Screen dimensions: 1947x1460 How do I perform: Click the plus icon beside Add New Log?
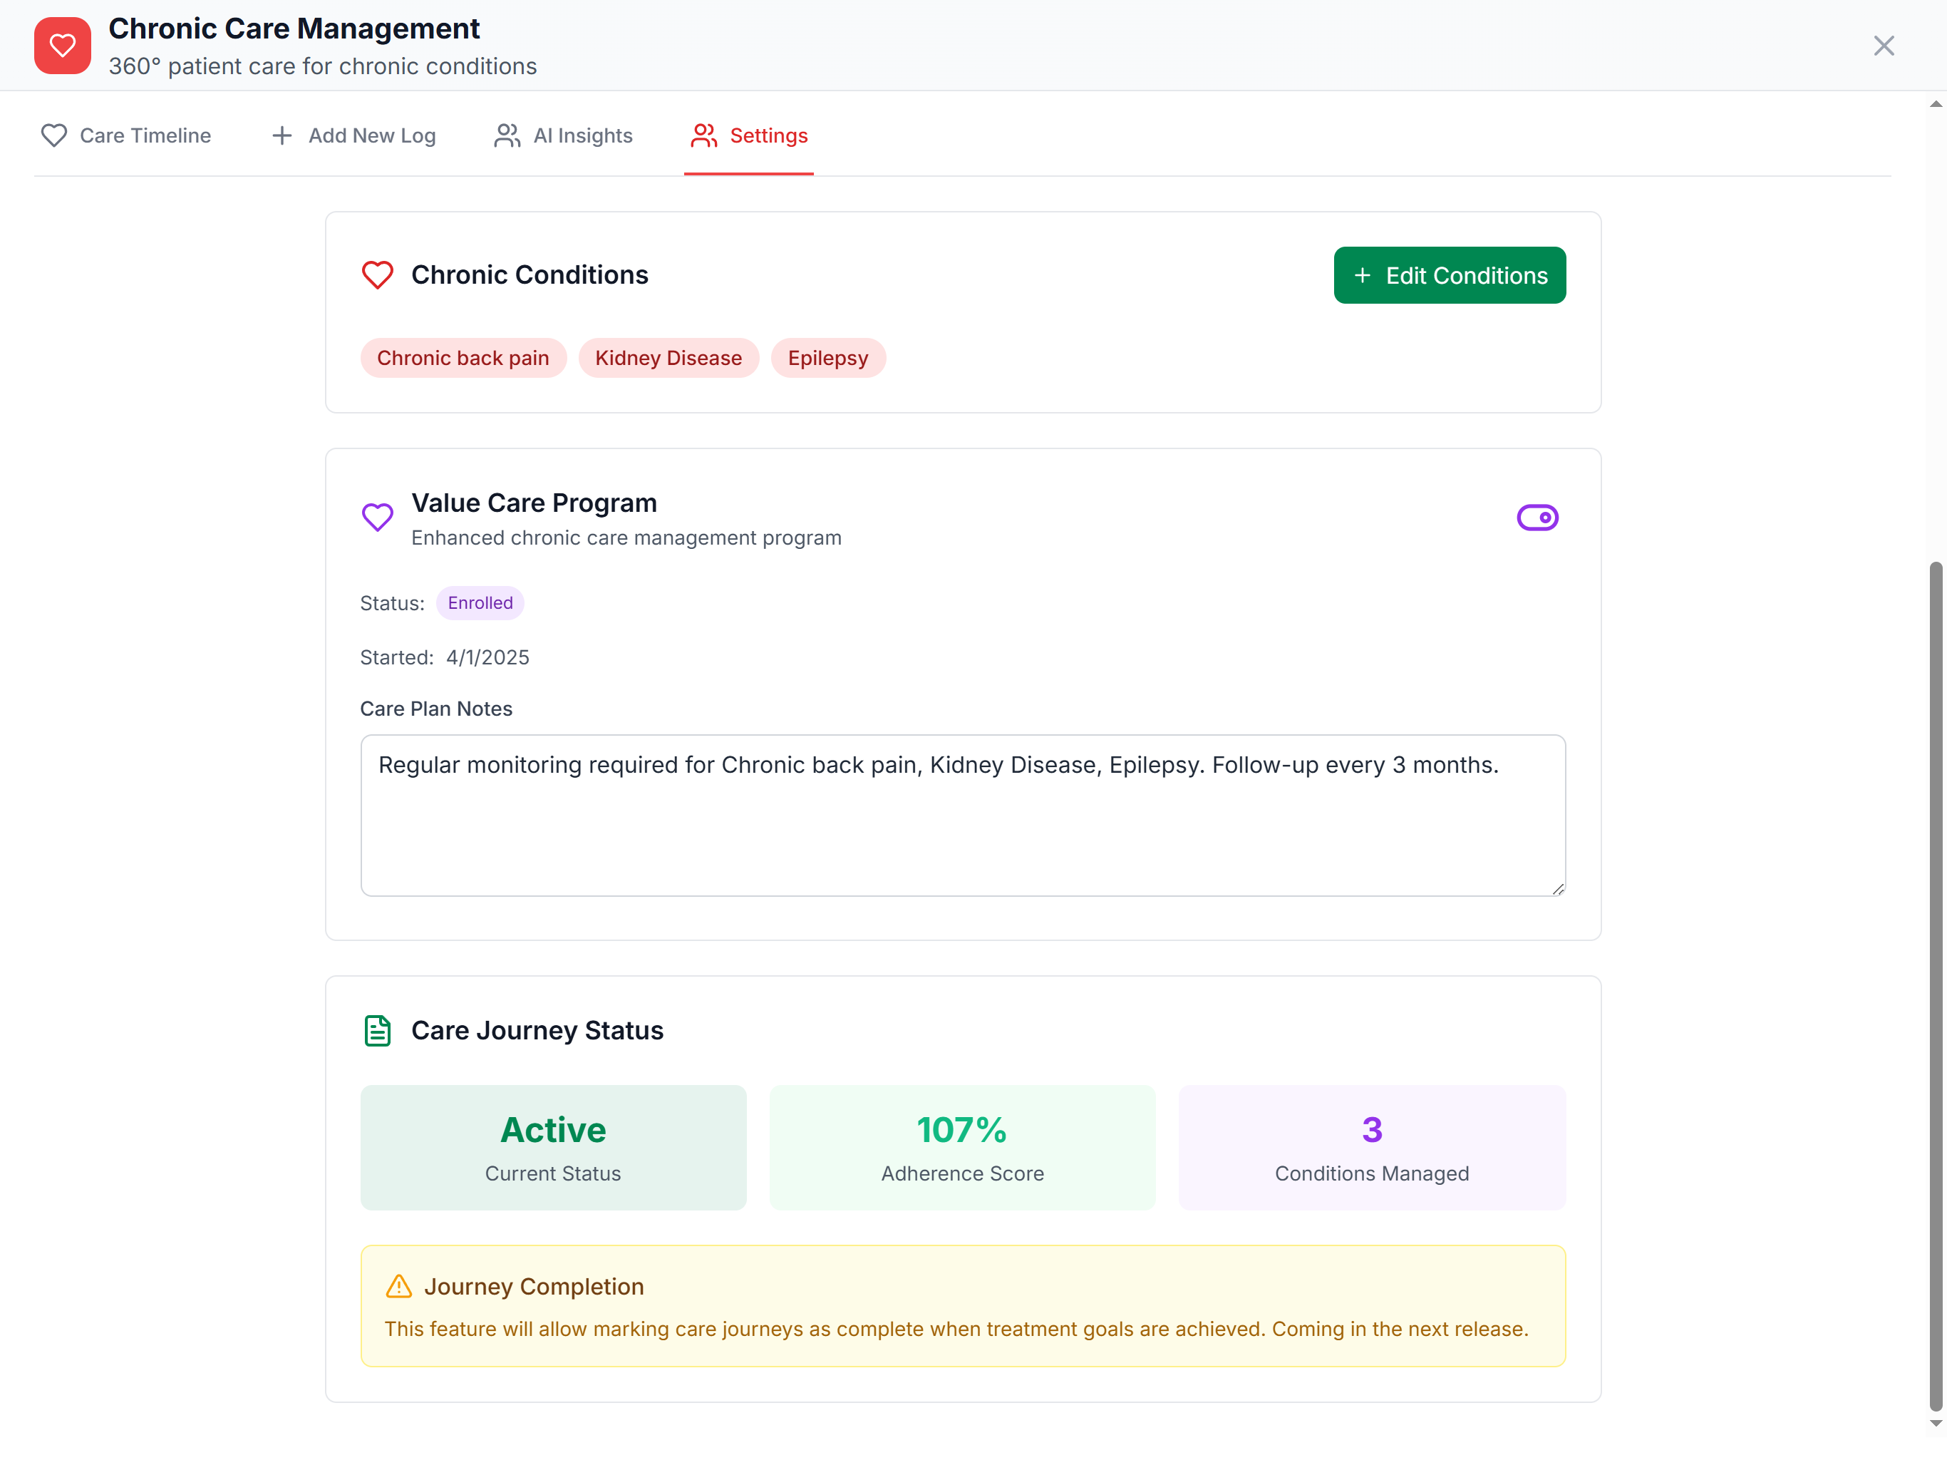(282, 135)
